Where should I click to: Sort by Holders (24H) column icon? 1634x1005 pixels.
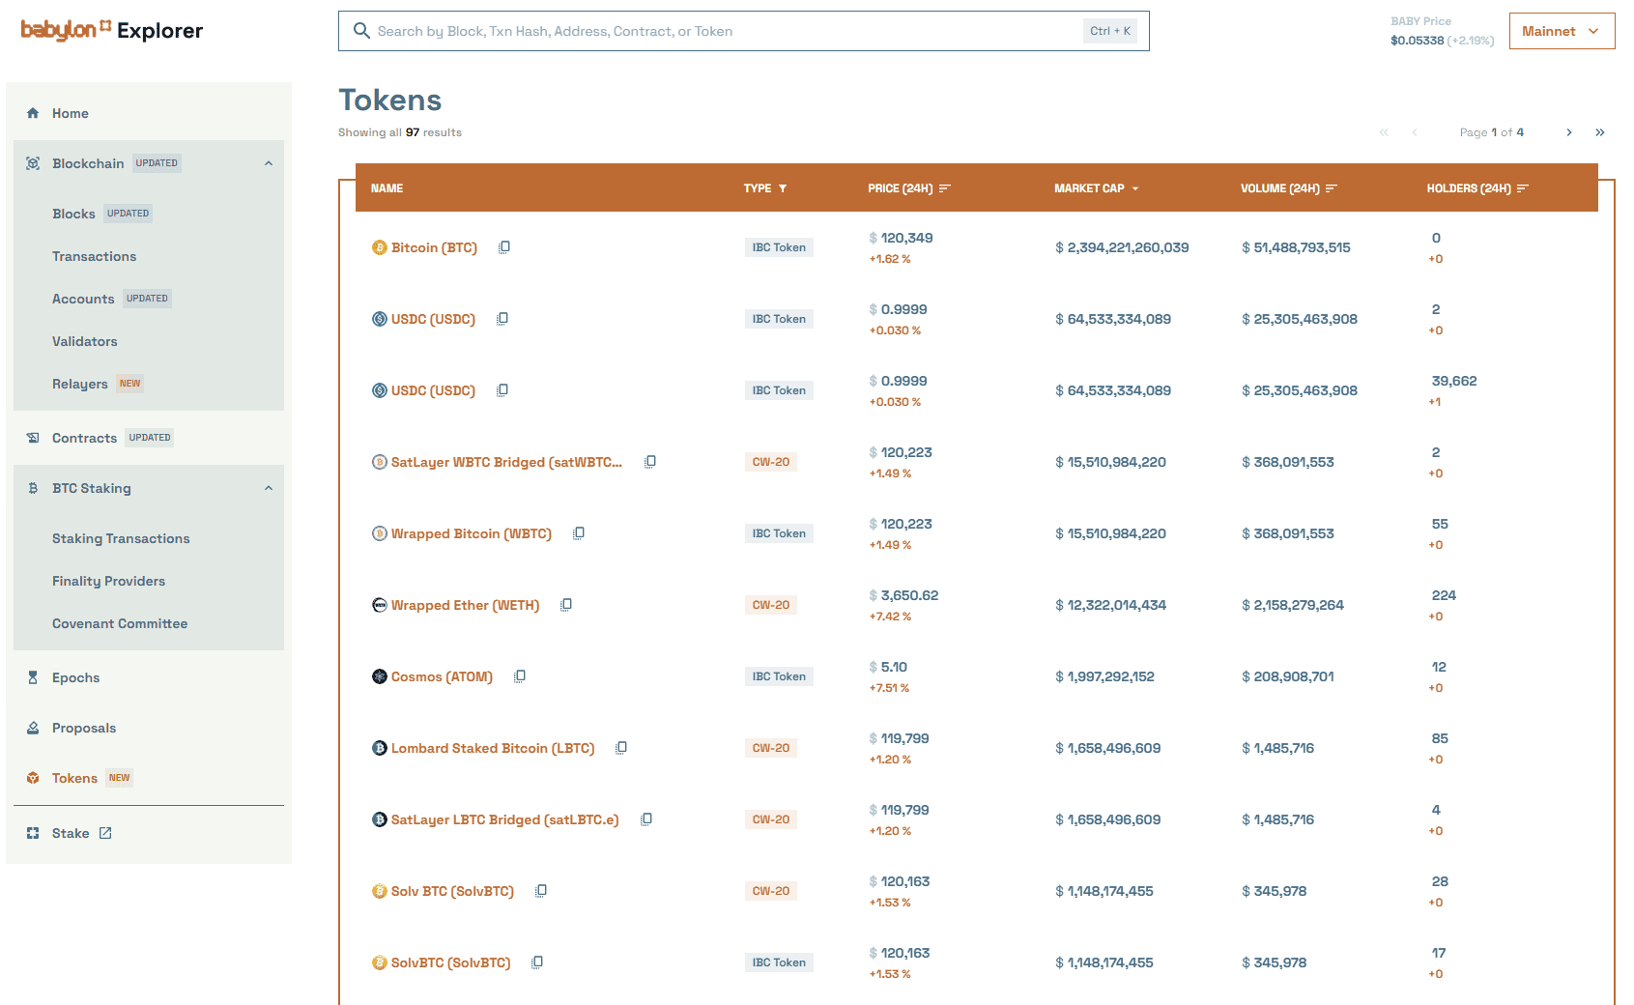tap(1523, 188)
